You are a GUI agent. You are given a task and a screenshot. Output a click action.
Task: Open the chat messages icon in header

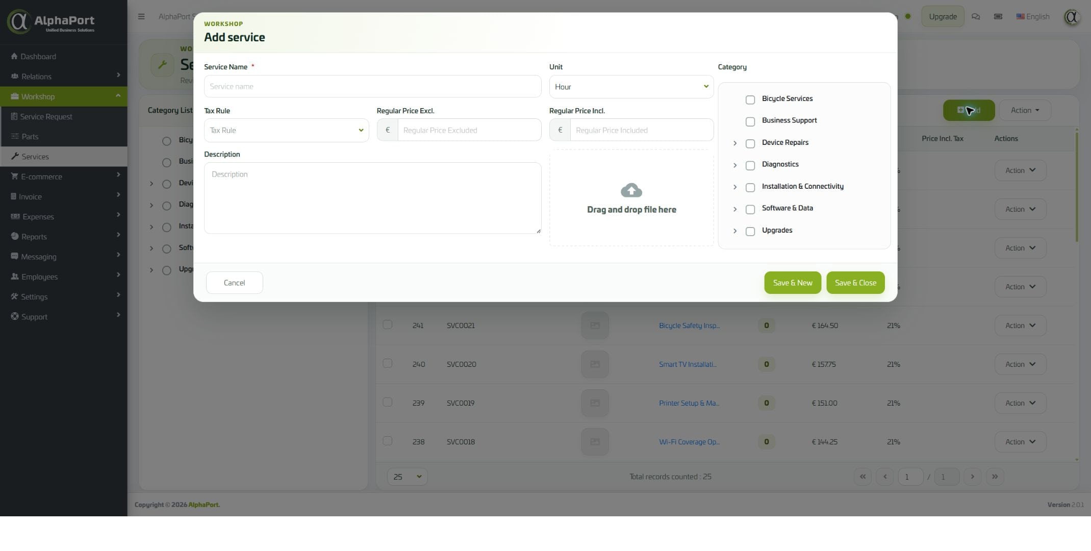tap(976, 16)
